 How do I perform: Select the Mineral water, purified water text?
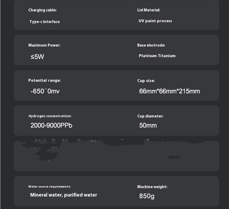[64, 195]
